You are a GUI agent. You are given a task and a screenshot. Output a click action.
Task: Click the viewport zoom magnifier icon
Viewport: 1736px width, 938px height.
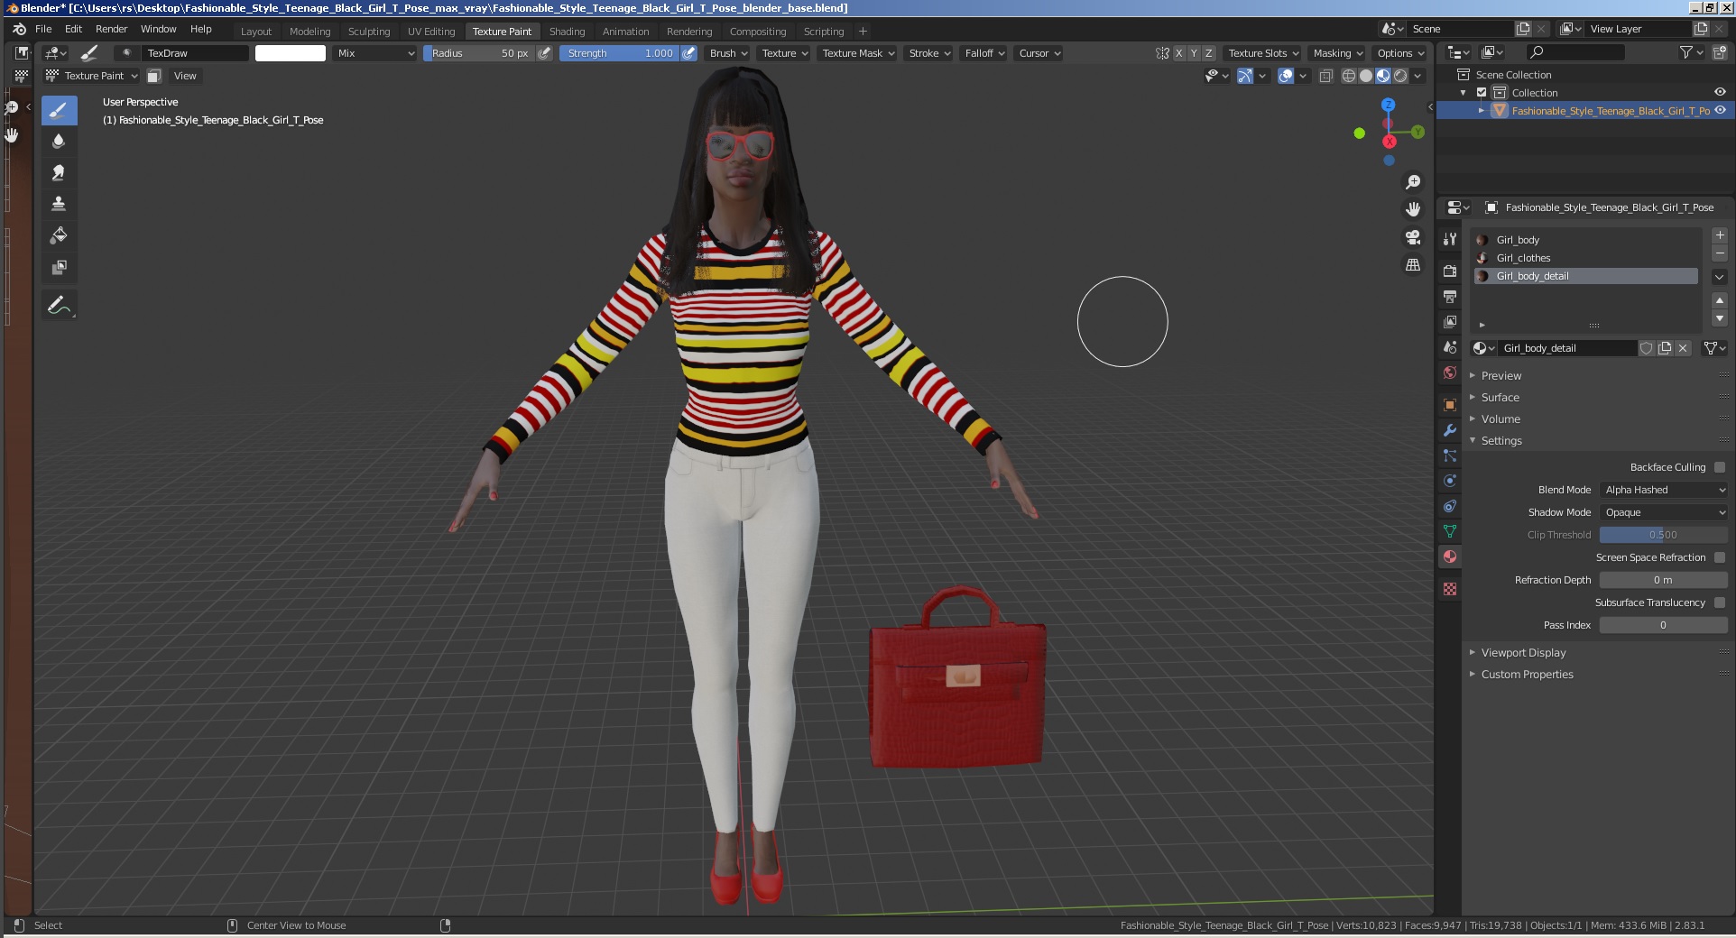pos(1413,182)
